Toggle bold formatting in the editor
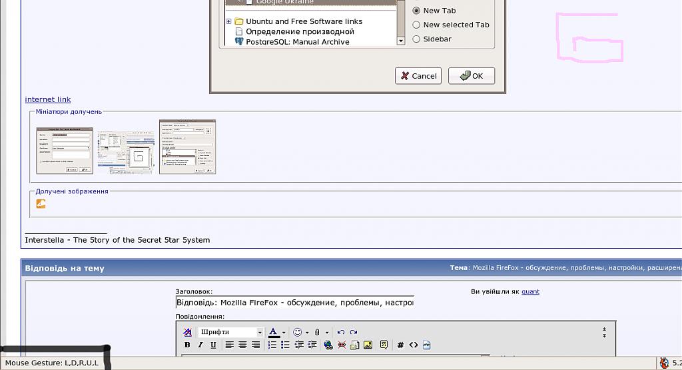Viewport: 682px width, 370px height. point(187,345)
